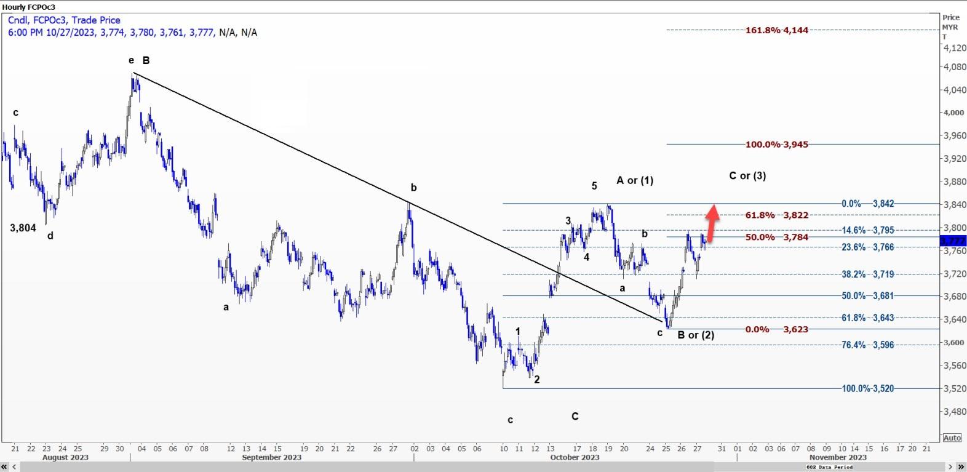The image size is (967, 472).
Task: Click 'September 2023' on the time axis
Action: 272,457
